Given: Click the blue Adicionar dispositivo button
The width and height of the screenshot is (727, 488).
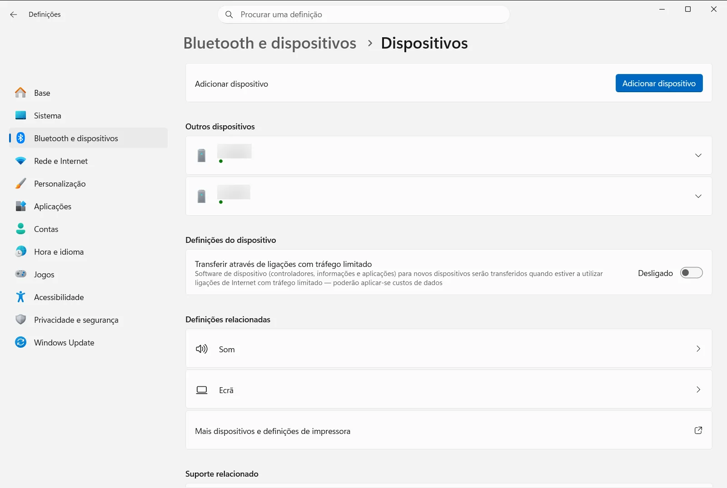Looking at the screenshot, I should pos(659,83).
